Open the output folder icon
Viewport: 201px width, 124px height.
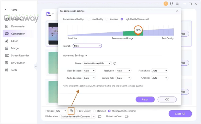point(100,116)
